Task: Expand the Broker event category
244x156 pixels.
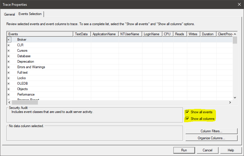Action: coord(9,40)
